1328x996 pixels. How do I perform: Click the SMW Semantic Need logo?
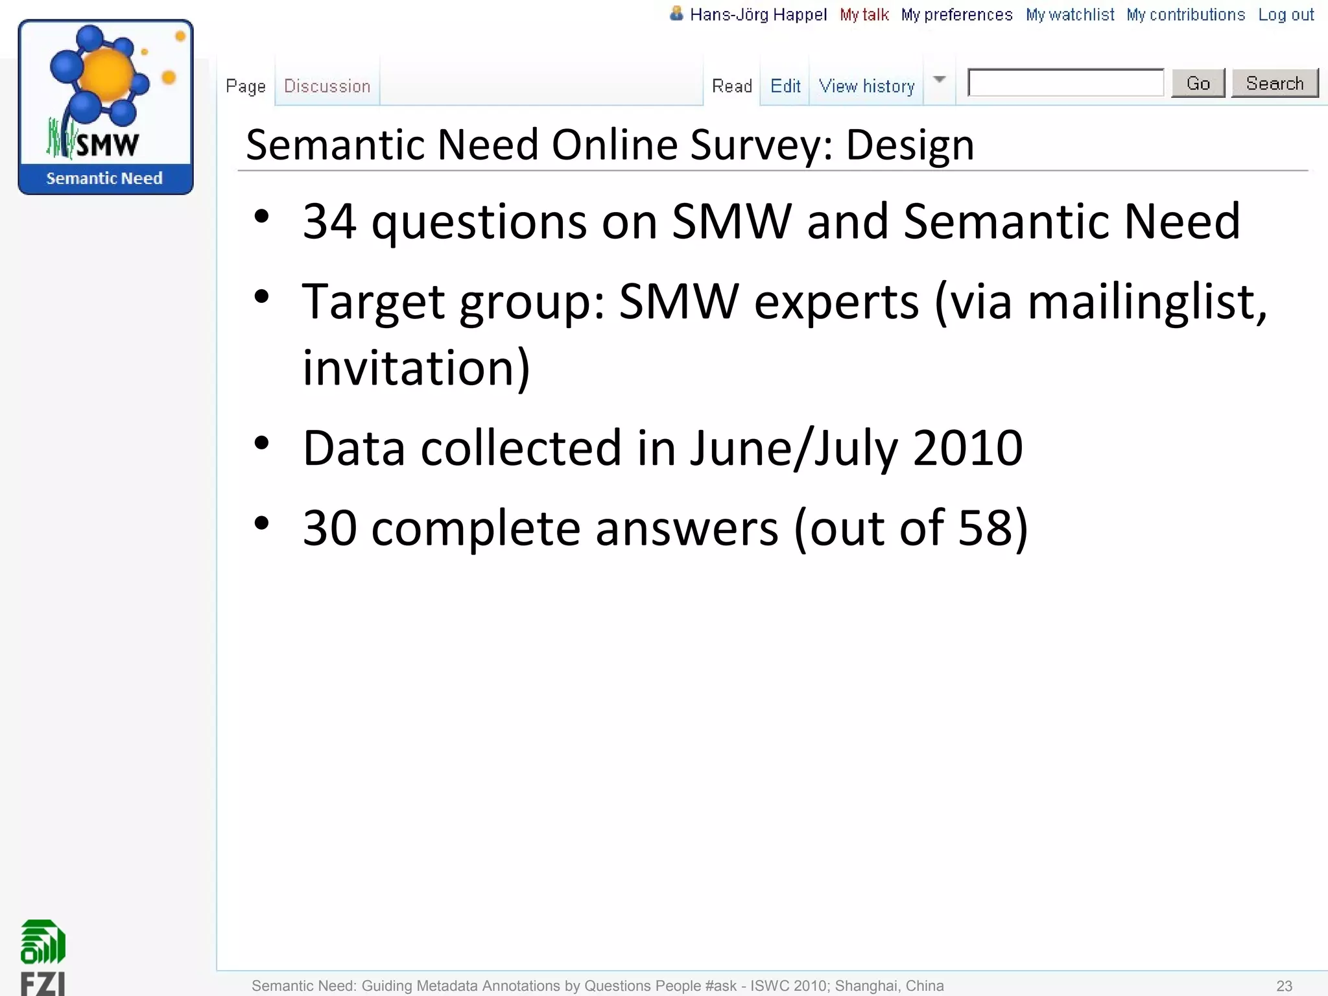pyautogui.click(x=106, y=107)
